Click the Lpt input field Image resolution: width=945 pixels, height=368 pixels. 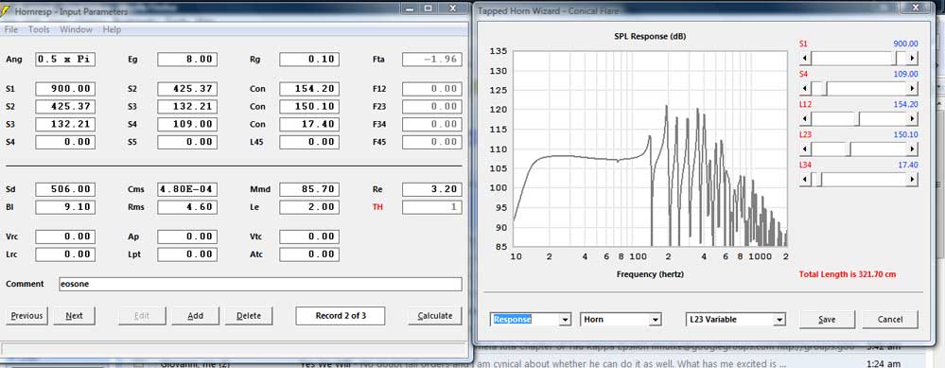[x=187, y=254]
